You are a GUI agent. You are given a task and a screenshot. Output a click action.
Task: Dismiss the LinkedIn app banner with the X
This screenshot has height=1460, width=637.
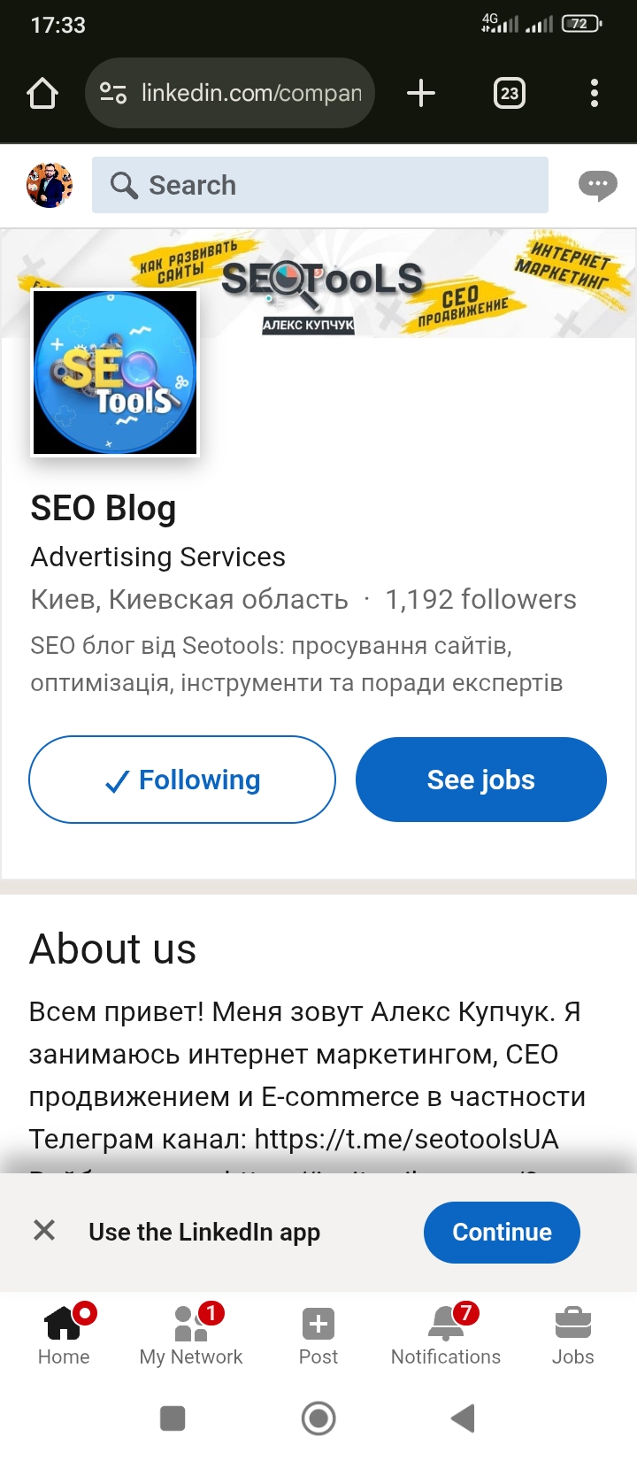pyautogui.click(x=43, y=1232)
